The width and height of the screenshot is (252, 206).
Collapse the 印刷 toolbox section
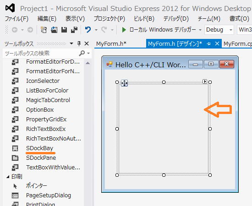8,177
